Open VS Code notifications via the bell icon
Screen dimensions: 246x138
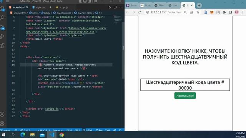pyautogui.click(x=120, y=130)
